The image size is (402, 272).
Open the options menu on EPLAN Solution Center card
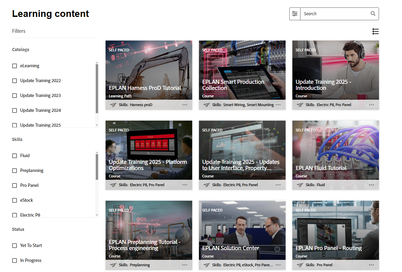pos(278,265)
